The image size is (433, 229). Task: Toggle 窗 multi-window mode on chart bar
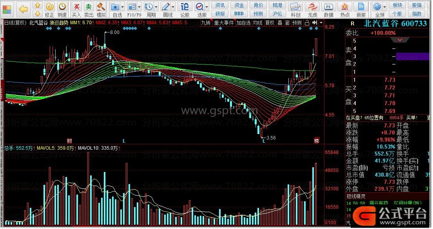[288, 23]
